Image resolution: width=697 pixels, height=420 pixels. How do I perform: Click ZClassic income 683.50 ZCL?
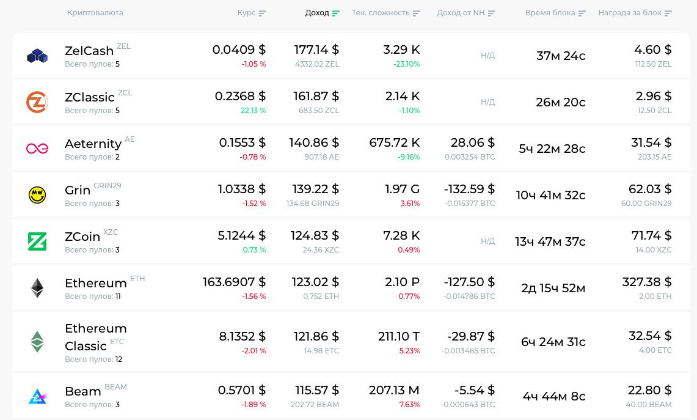319,110
